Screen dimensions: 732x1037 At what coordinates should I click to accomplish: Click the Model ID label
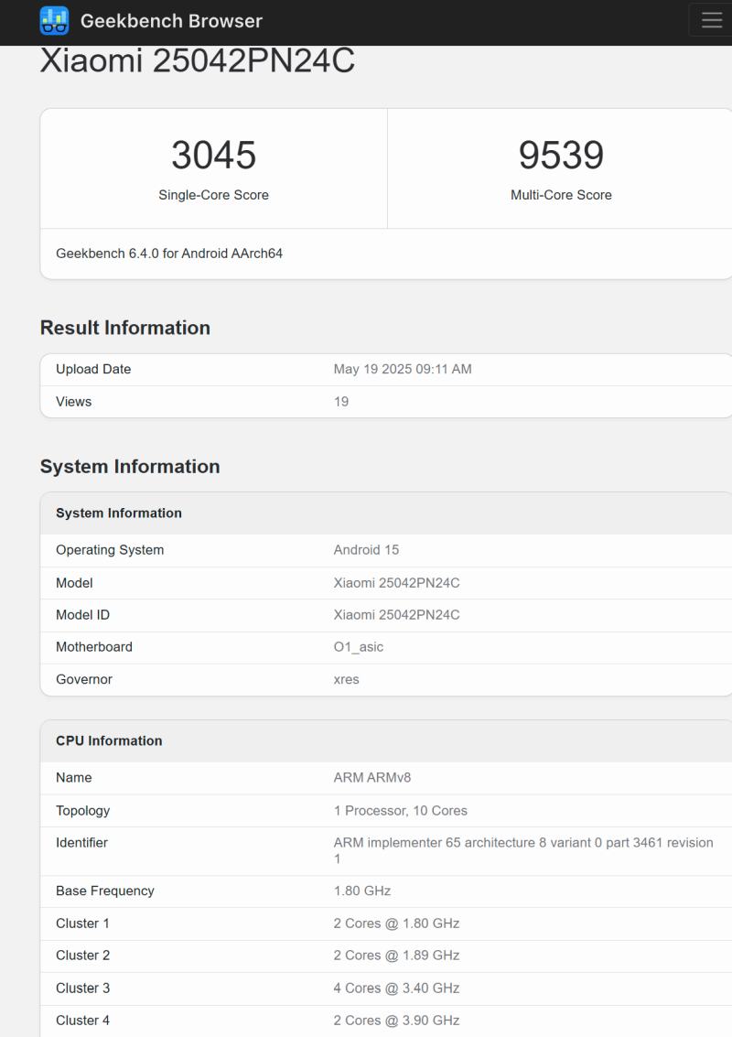click(x=82, y=615)
